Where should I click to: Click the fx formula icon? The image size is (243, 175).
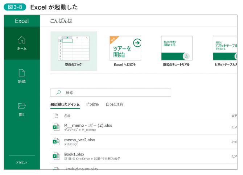186,56
